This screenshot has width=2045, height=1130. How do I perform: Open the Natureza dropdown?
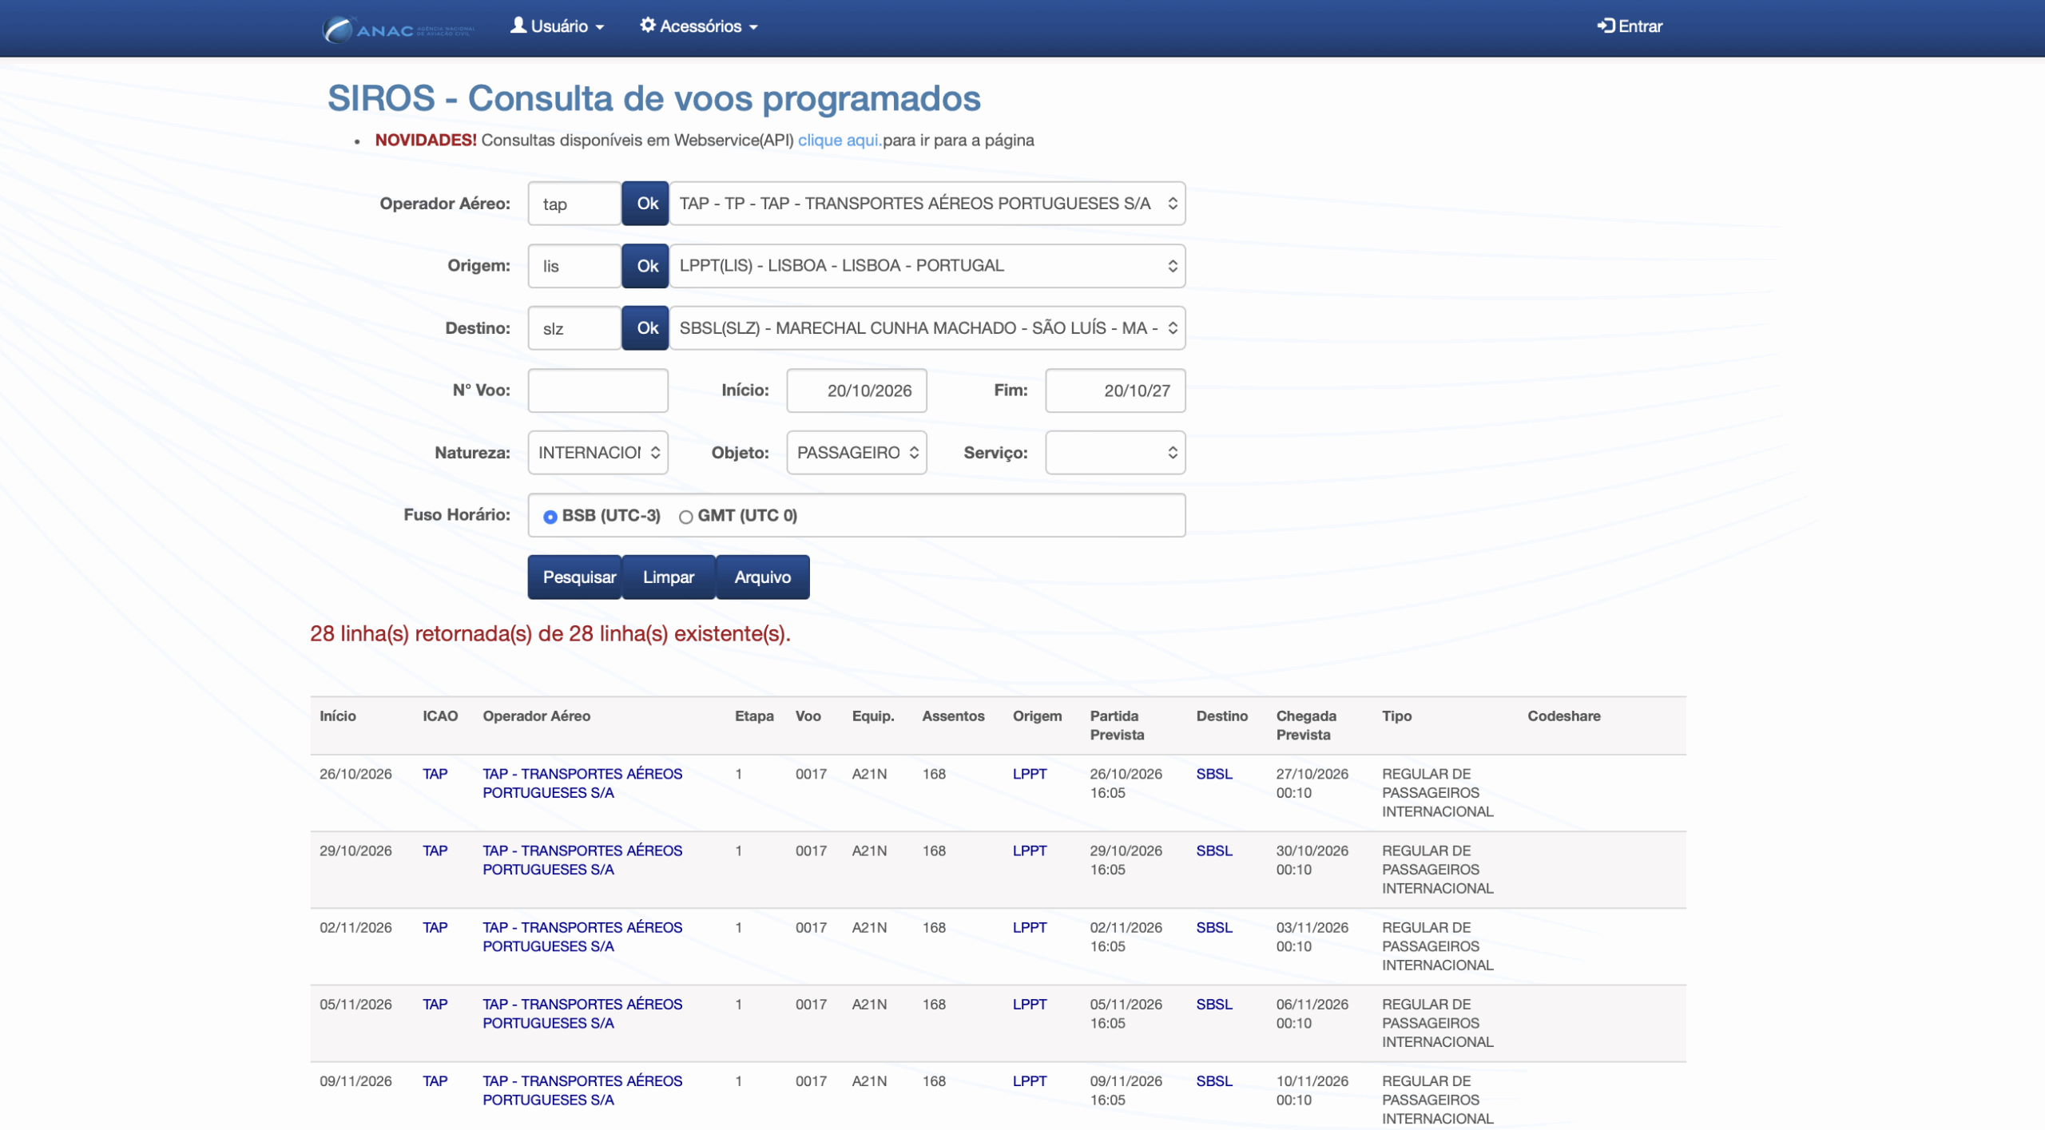click(x=598, y=453)
